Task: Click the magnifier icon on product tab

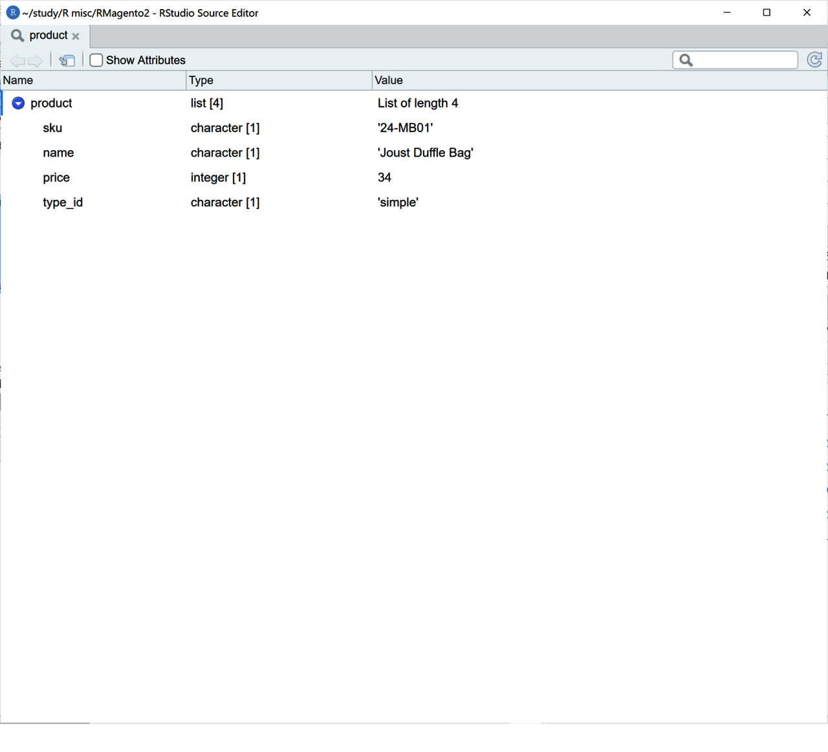Action: pos(17,36)
